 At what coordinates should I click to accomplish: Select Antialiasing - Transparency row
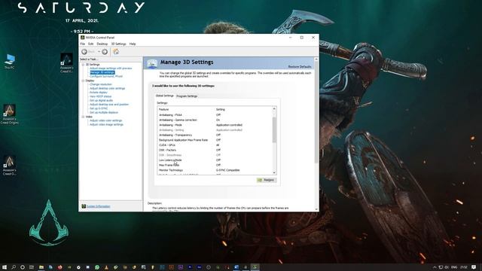coord(215,135)
